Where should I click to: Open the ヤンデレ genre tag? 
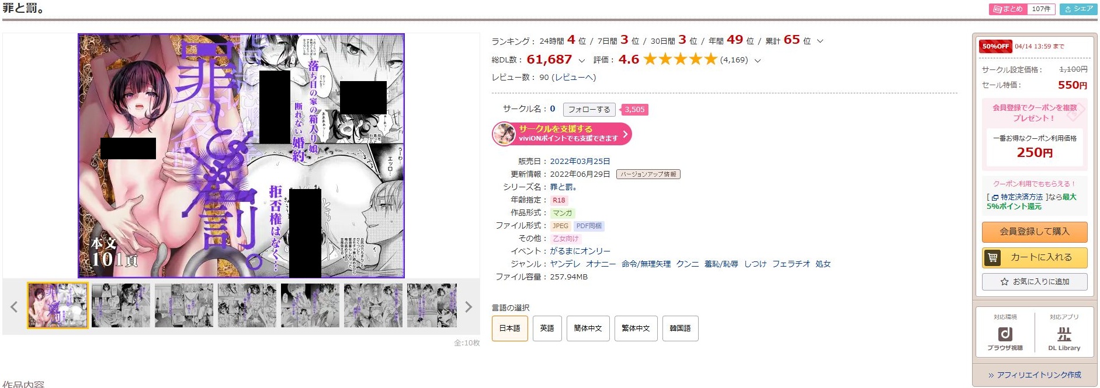565,264
